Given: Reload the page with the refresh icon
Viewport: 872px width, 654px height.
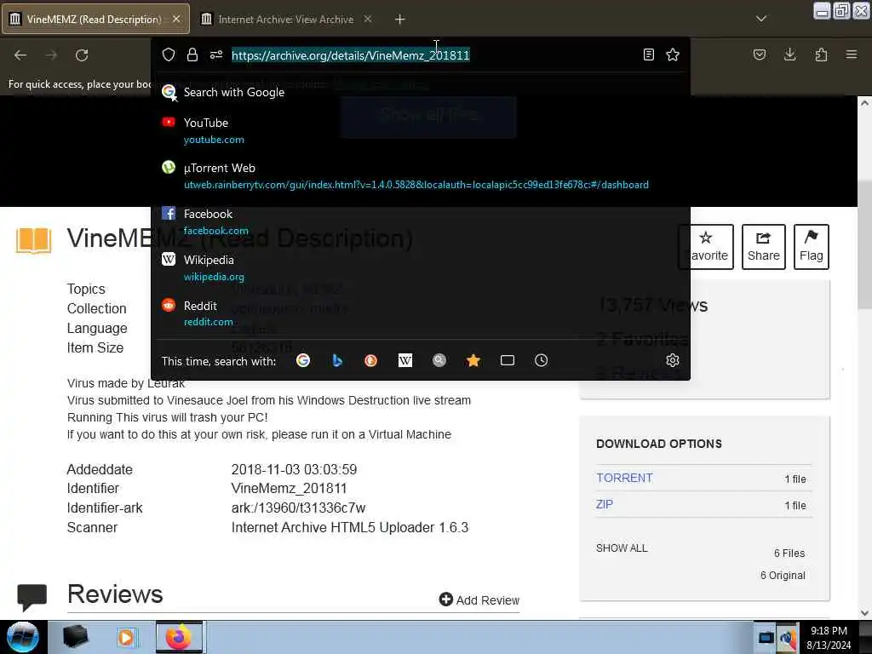Looking at the screenshot, I should click(x=82, y=55).
